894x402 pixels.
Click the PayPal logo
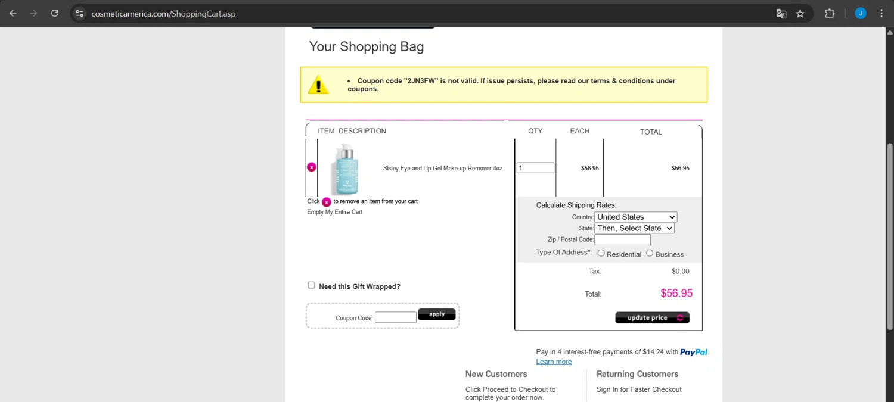694,352
